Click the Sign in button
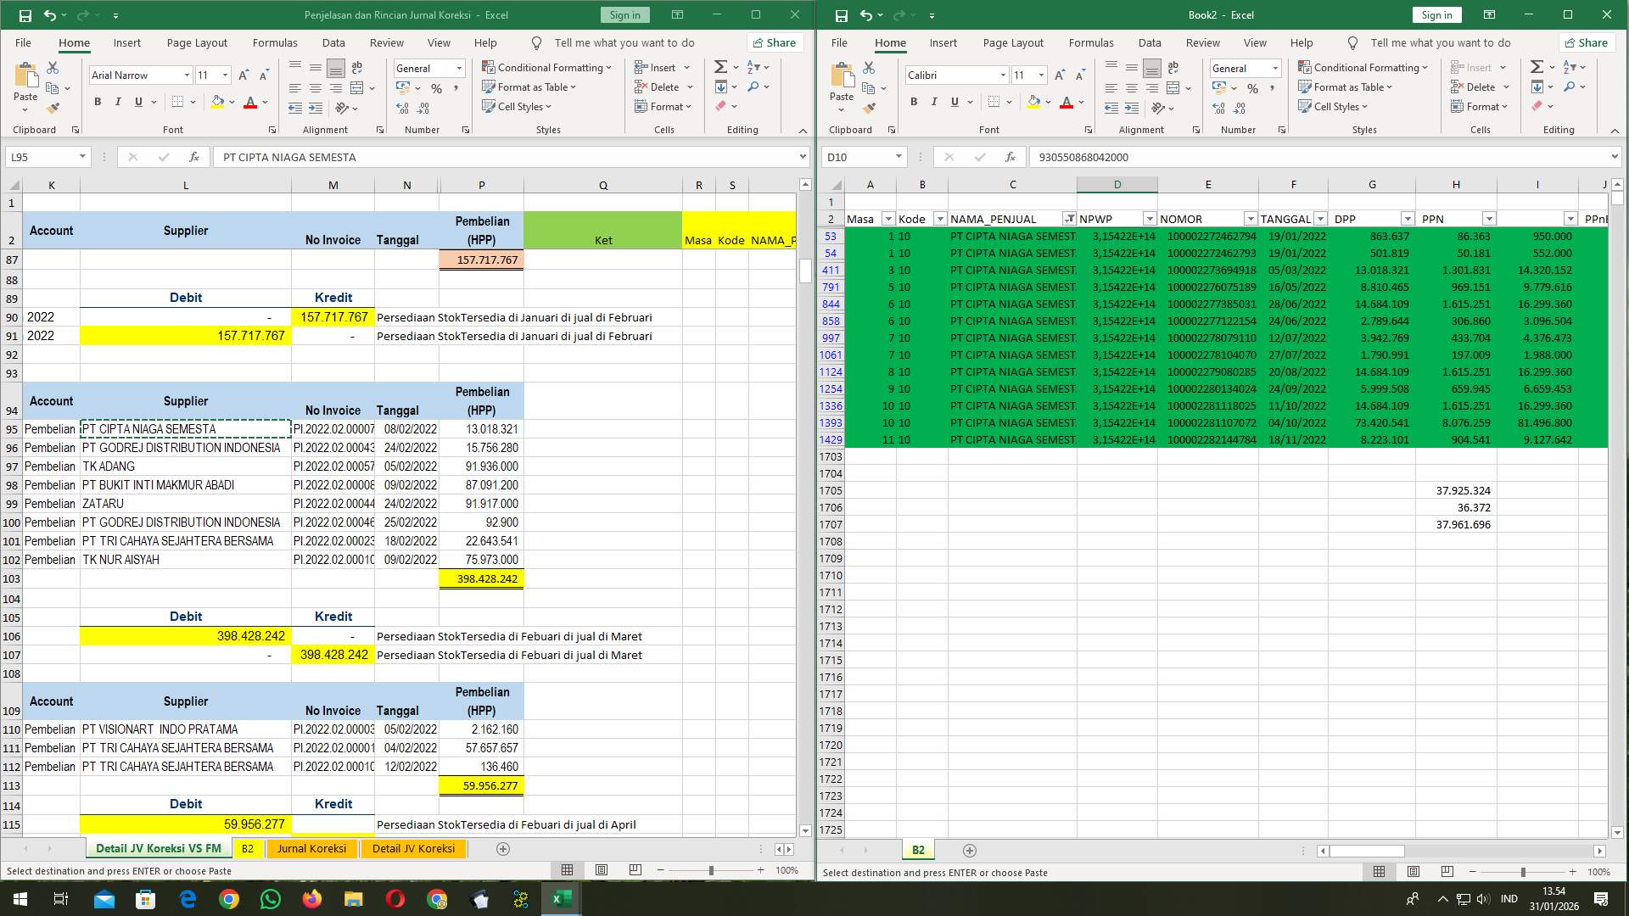This screenshot has height=916, width=1629. click(x=624, y=14)
